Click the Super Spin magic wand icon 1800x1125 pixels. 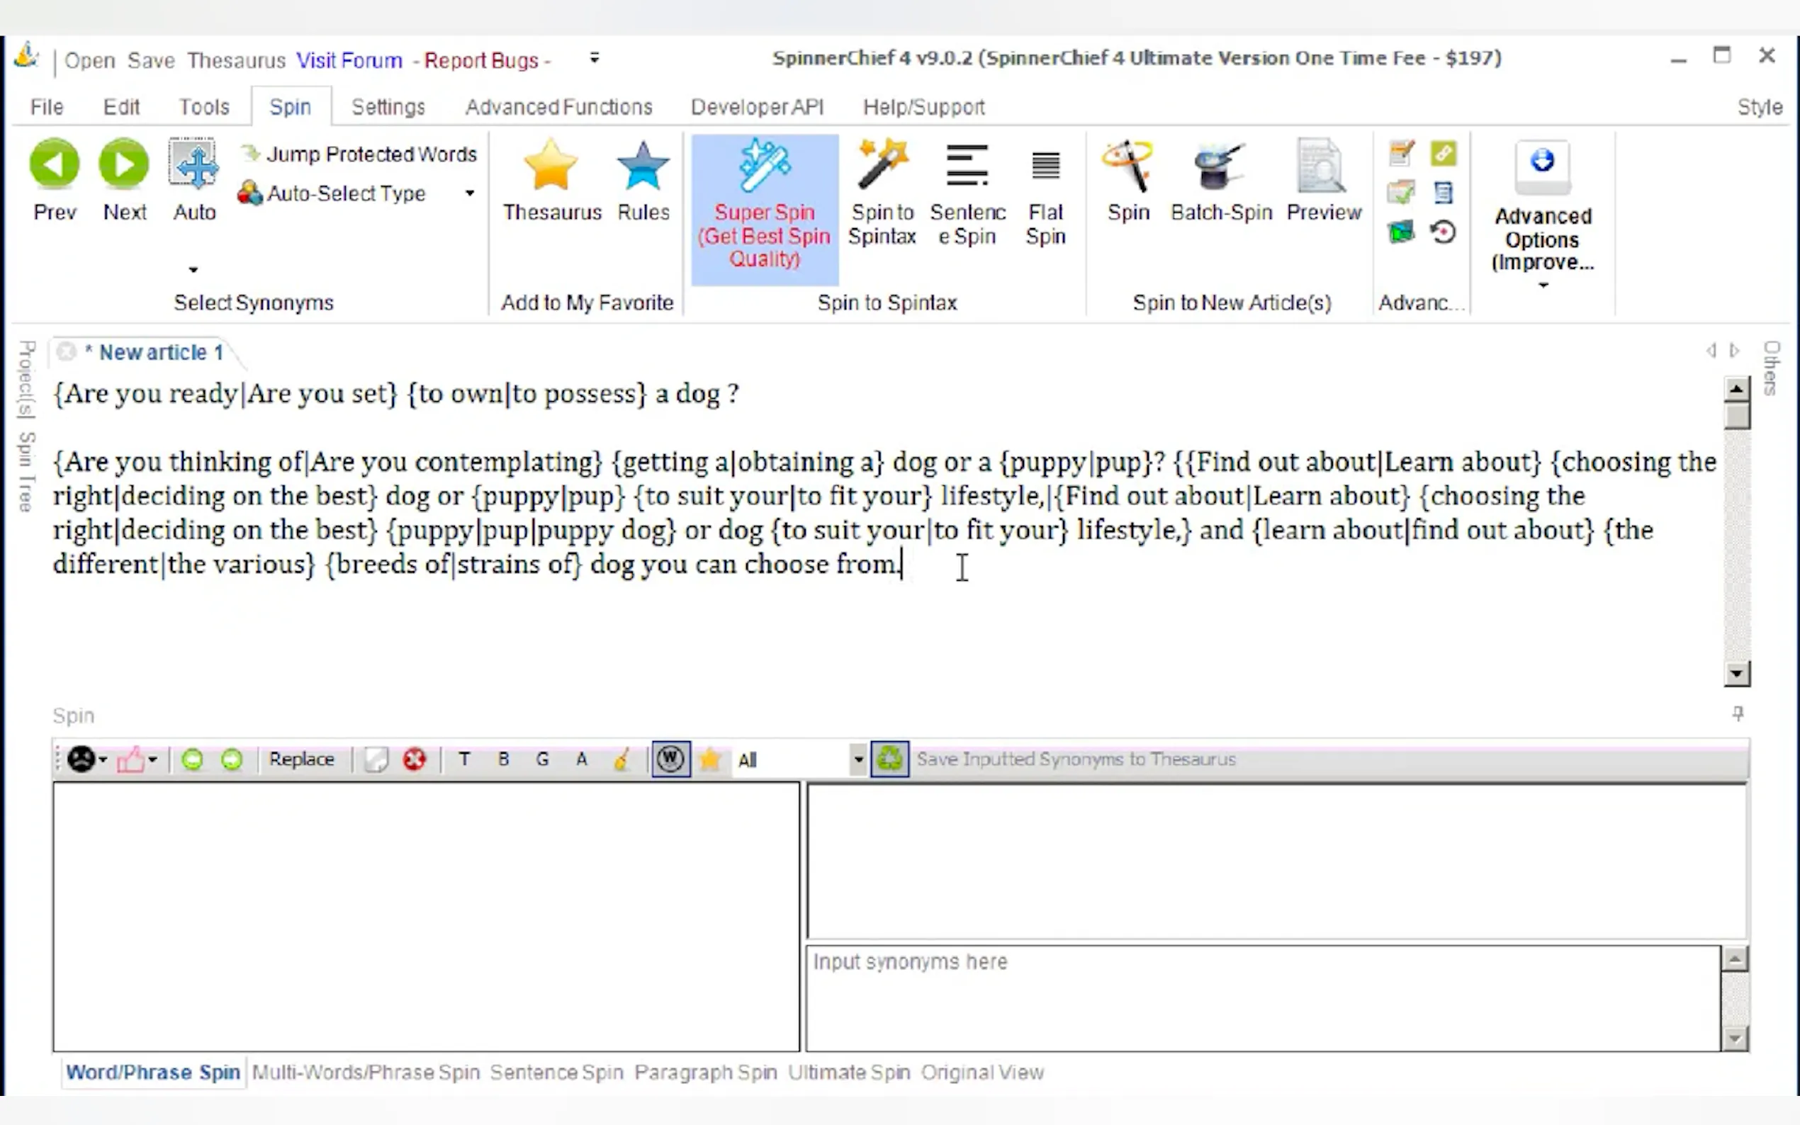pos(764,166)
